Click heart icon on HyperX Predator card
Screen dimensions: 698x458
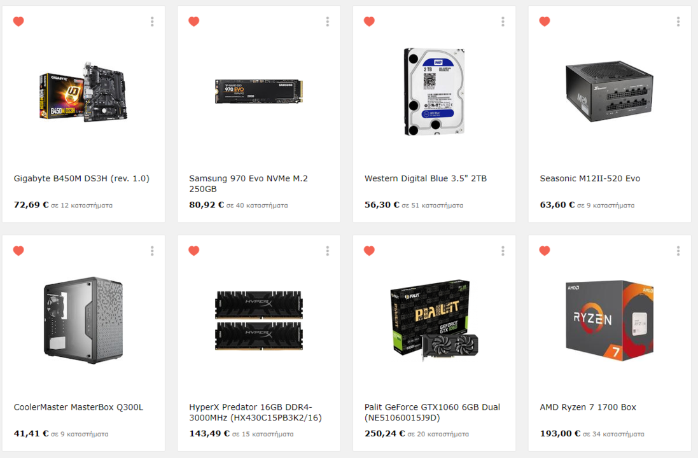coord(193,251)
